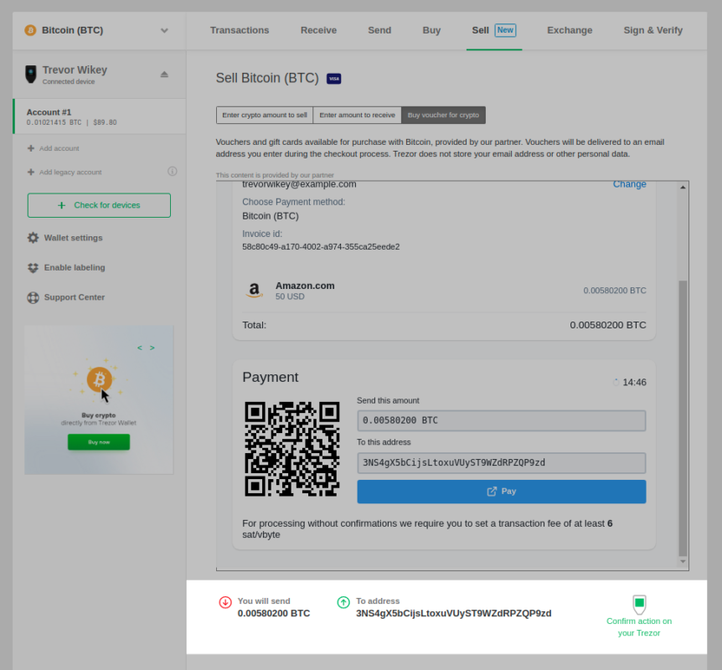Click Add legacy account
722x670 pixels.
(x=70, y=173)
